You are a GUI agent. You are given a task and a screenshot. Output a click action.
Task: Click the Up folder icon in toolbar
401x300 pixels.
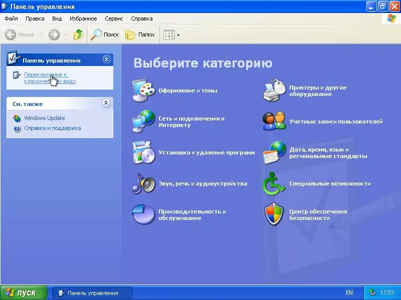(78, 34)
